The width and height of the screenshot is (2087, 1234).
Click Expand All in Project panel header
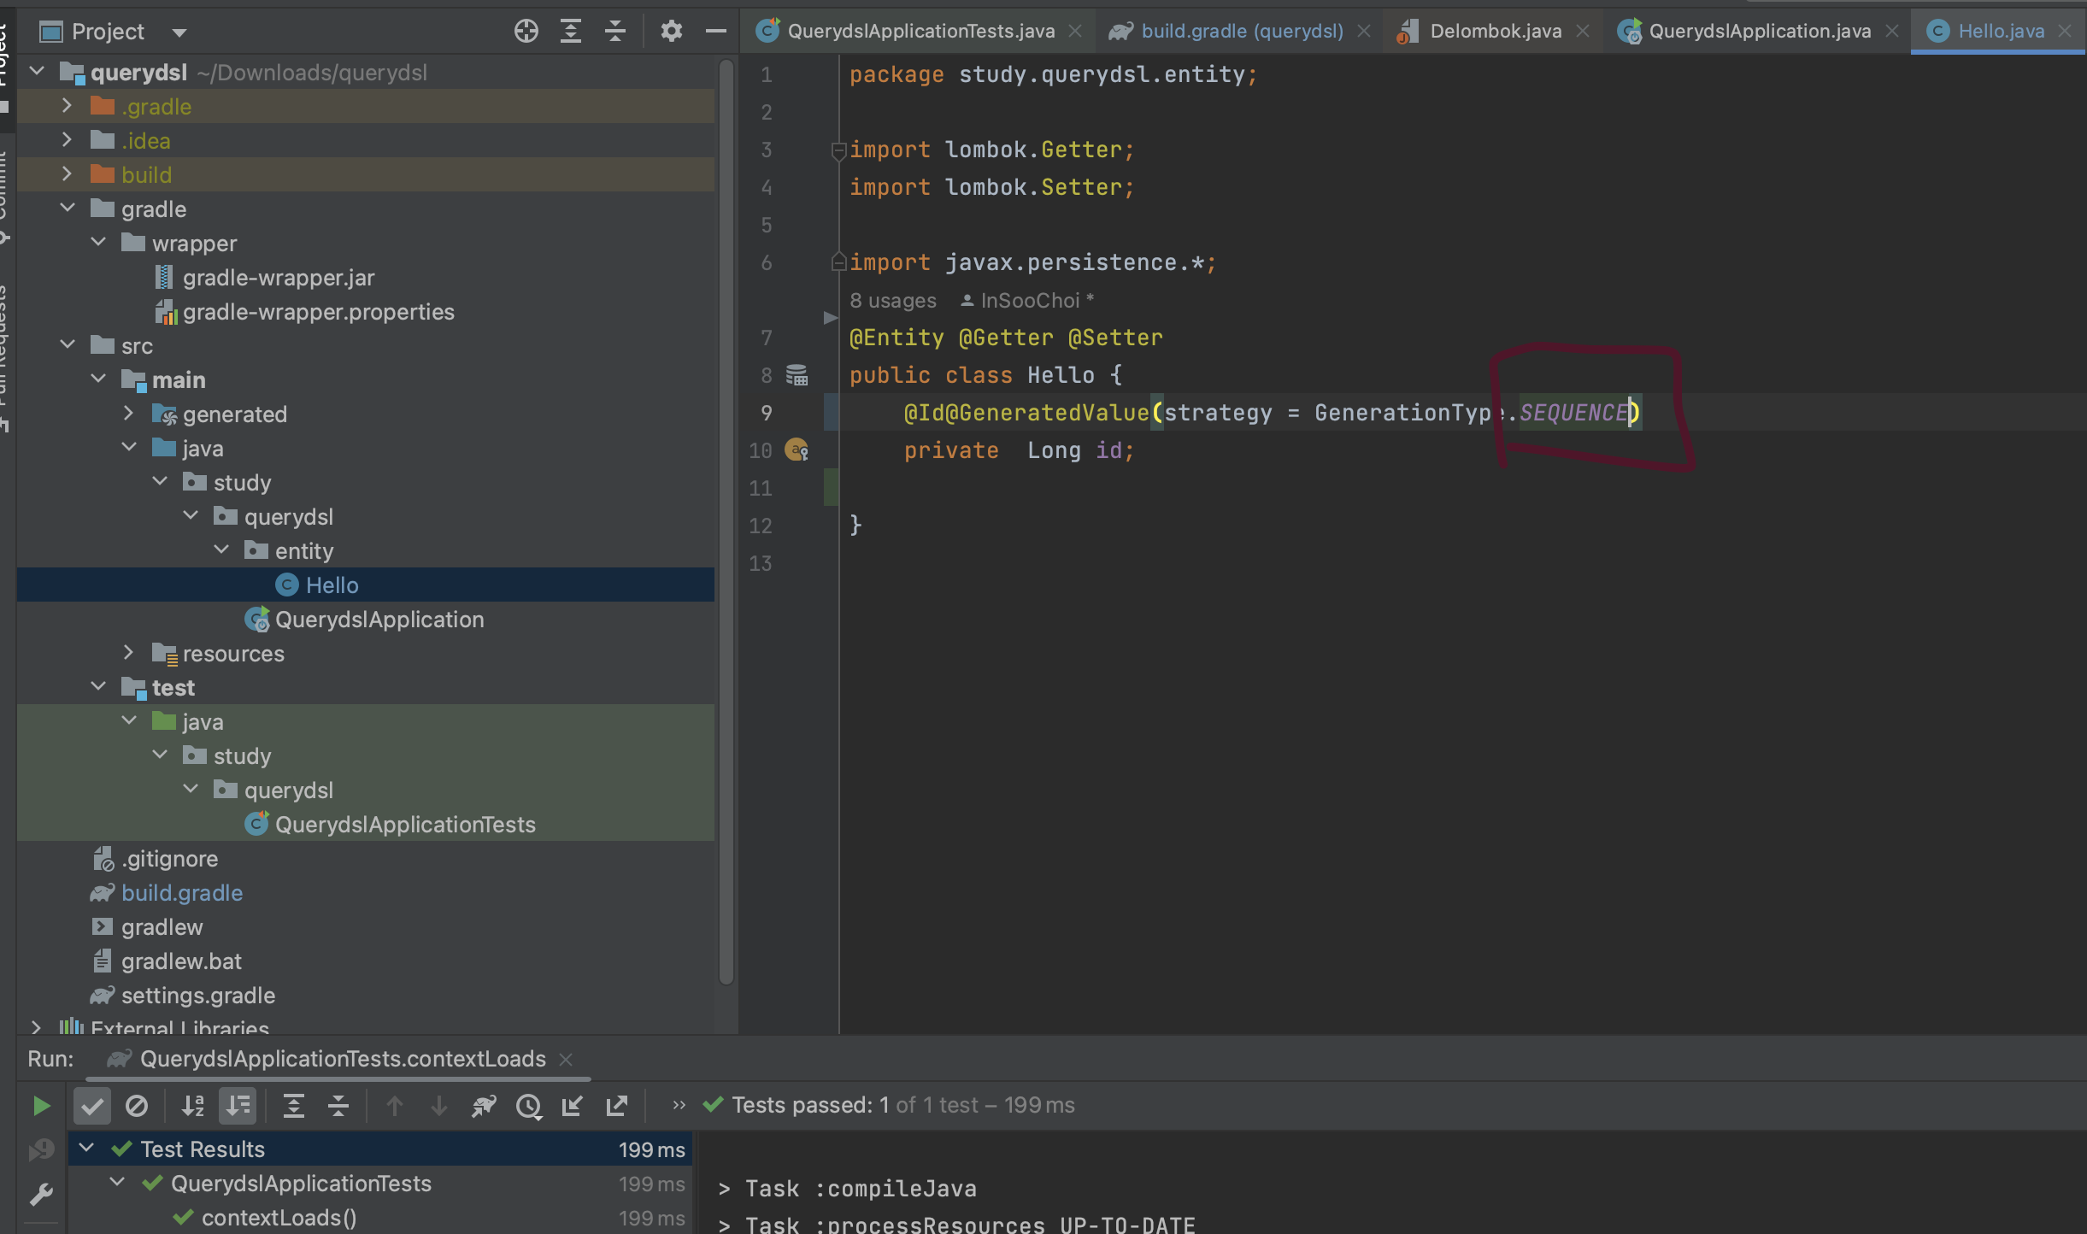[x=571, y=32]
